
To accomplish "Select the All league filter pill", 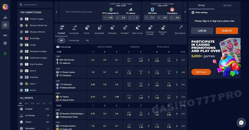I will point(61,40).
